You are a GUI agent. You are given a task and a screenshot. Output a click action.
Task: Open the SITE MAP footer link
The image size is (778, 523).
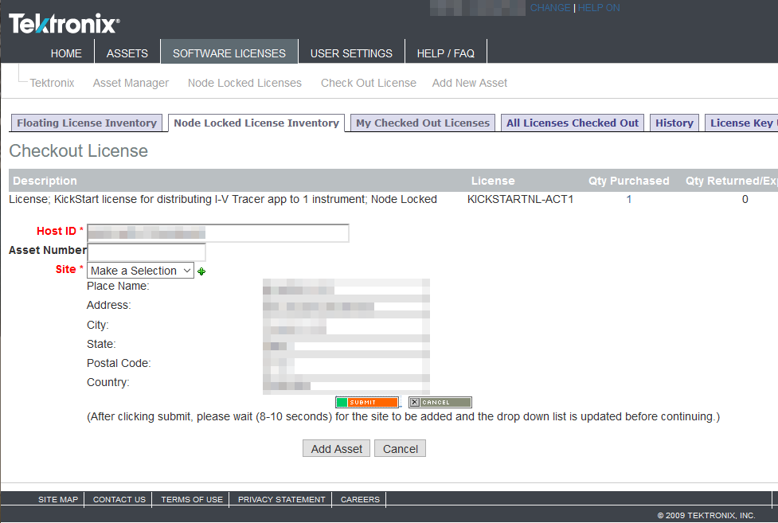(x=58, y=500)
